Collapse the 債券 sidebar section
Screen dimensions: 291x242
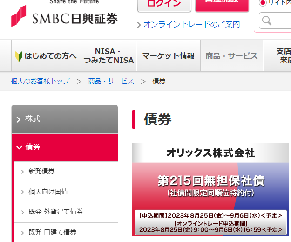pos(65,147)
